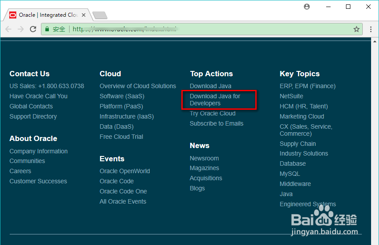Screen dimensions: 379x245
Task: Click the Cloud heading
Action: tap(110, 74)
